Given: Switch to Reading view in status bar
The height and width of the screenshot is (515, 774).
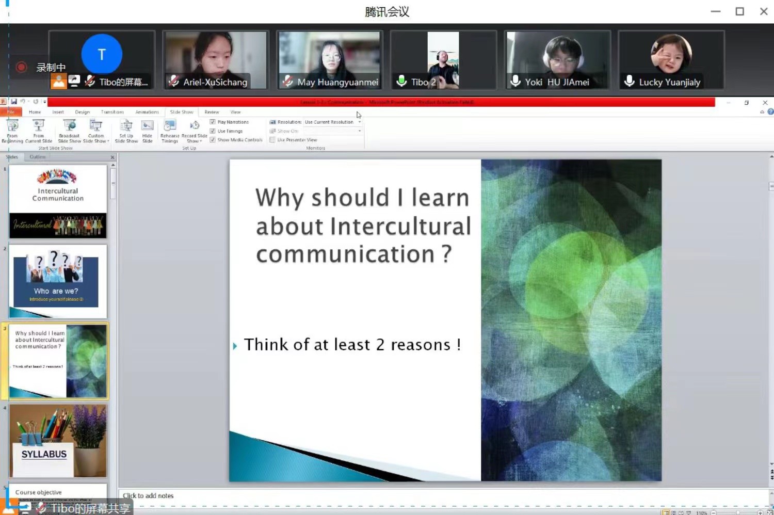Looking at the screenshot, I should (x=681, y=513).
